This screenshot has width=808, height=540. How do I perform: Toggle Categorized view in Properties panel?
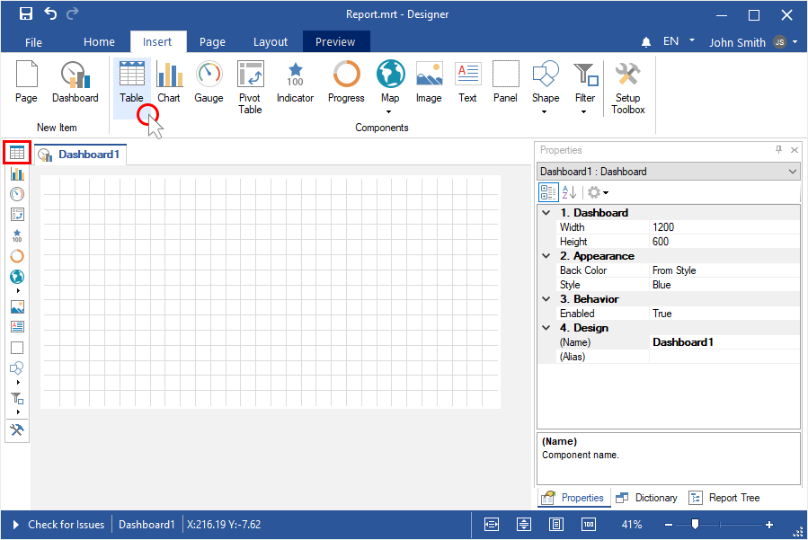[x=547, y=192]
